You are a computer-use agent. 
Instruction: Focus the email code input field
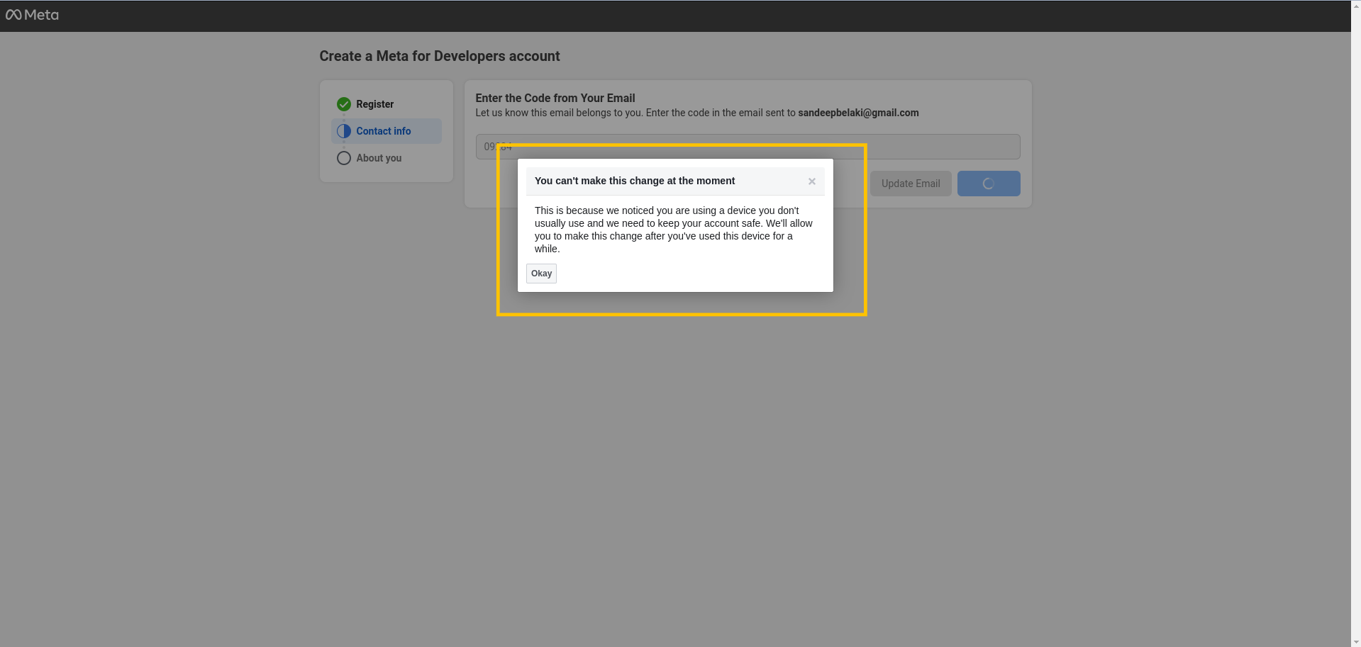tap(748, 147)
